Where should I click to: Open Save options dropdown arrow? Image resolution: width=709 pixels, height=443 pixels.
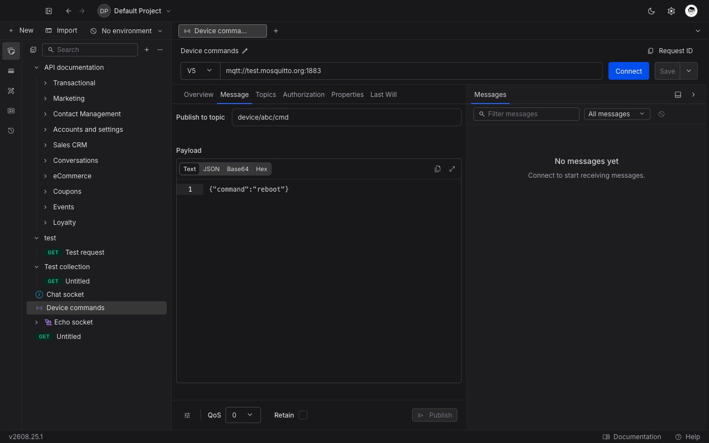pyautogui.click(x=689, y=71)
